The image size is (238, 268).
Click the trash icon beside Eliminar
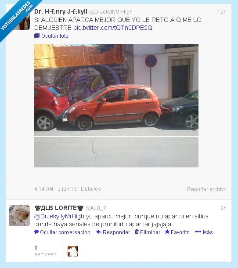click(137, 232)
